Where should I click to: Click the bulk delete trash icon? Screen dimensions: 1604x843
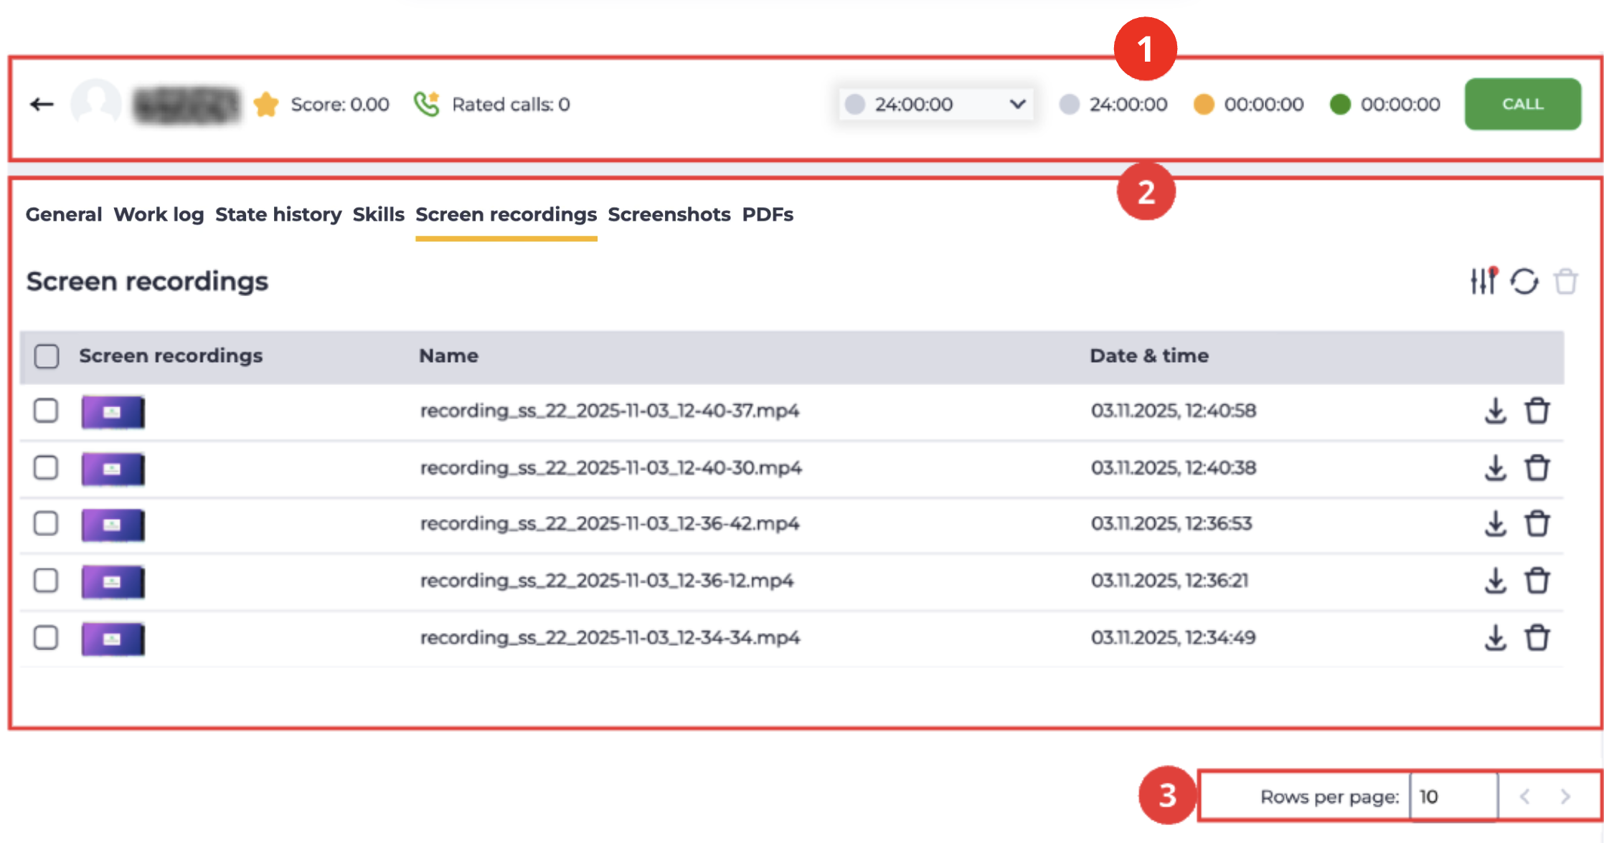[x=1565, y=281]
